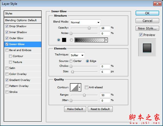Uncheck the Gradient Overlay checkbox

(x=7, y=80)
